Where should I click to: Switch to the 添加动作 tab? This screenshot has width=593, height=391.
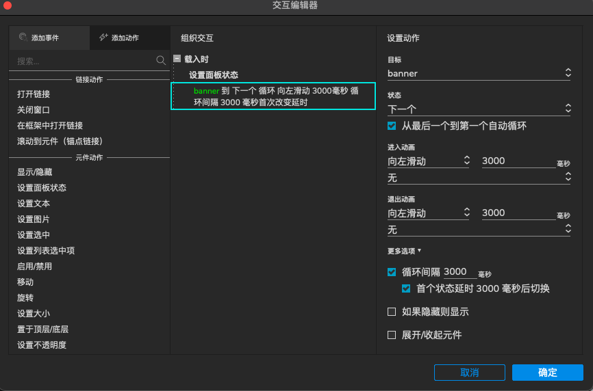coord(129,38)
